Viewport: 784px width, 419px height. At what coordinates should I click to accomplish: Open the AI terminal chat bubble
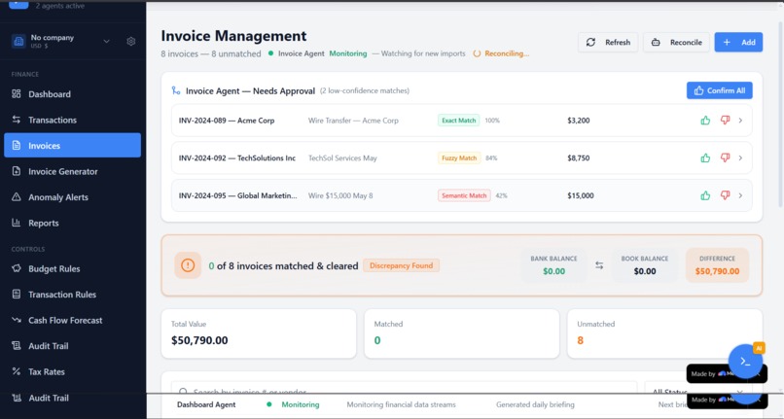pos(745,362)
